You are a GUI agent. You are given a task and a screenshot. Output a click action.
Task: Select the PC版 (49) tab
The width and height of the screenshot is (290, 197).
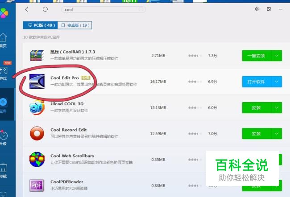[40, 25]
